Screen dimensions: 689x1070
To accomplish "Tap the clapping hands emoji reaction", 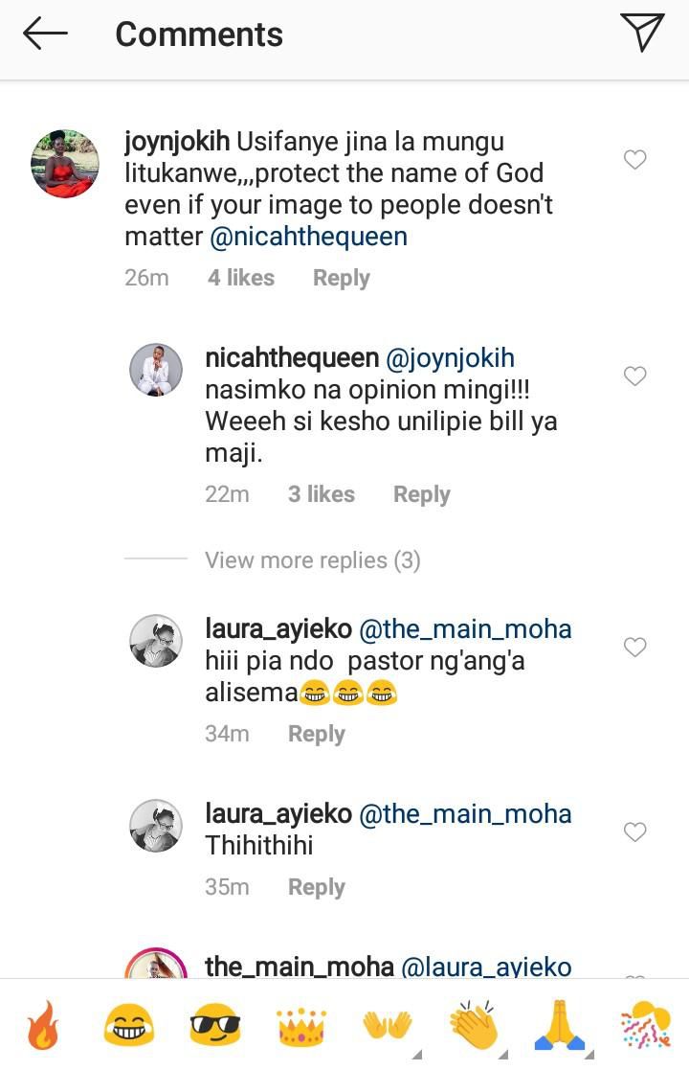I will click(474, 1023).
